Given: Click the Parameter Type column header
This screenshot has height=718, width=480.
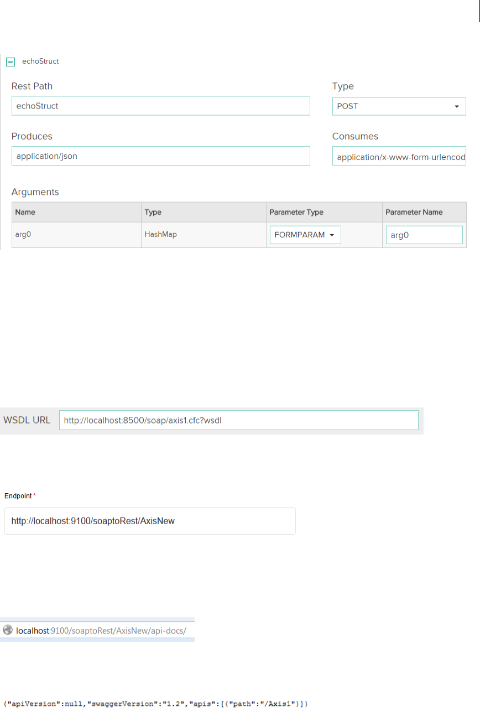Looking at the screenshot, I should pyautogui.click(x=296, y=212).
